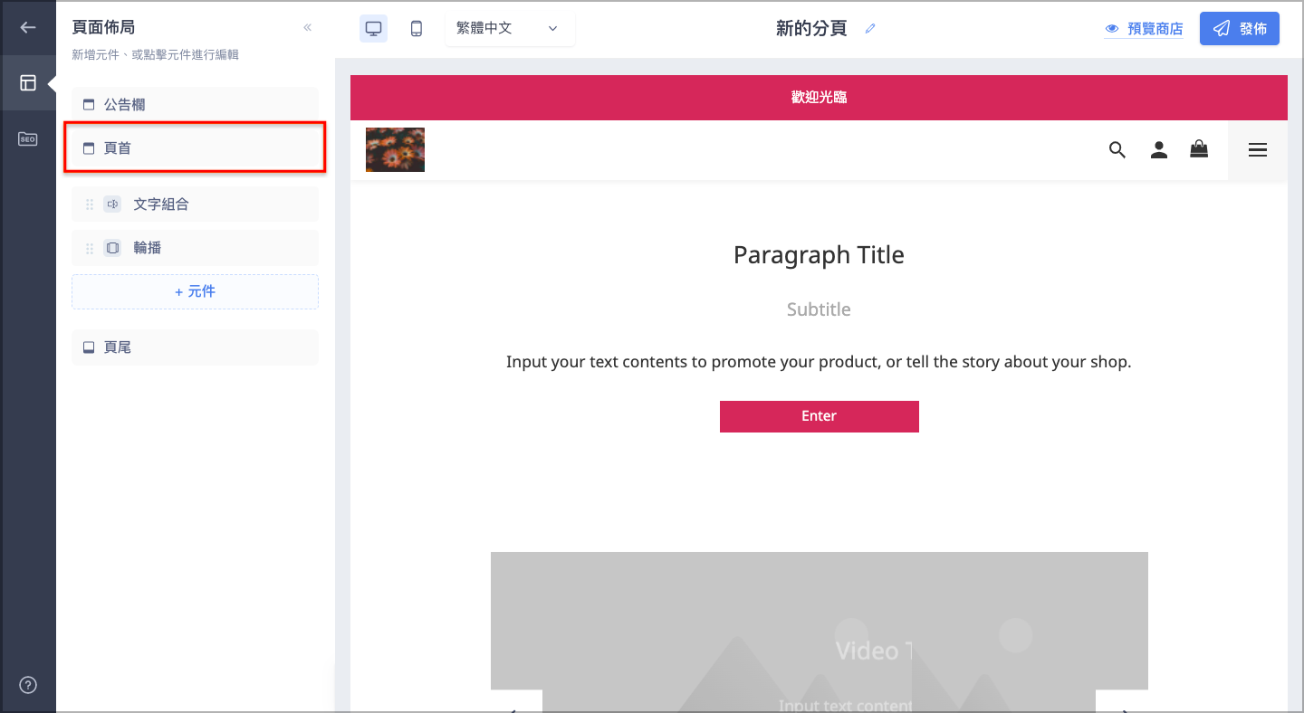
Task: Click the 輪播 component type icon
Action: pyautogui.click(x=112, y=248)
